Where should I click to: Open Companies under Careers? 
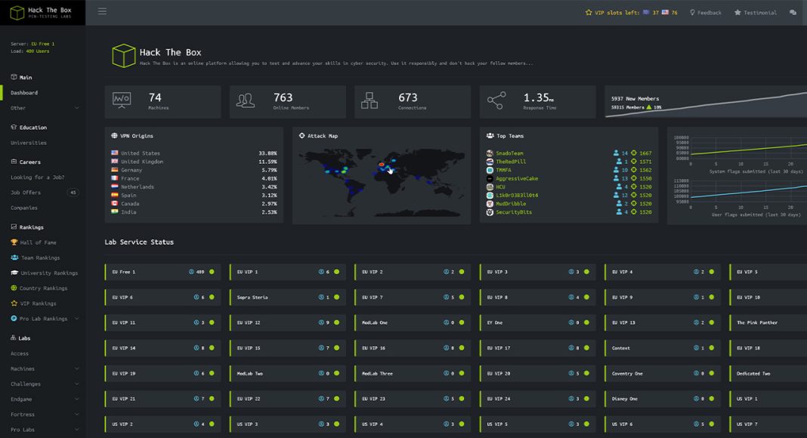click(24, 208)
